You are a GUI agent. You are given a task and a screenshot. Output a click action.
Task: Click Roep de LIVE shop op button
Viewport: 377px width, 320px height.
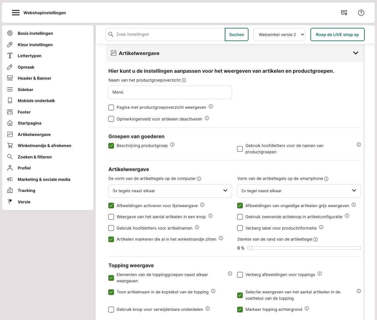(x=337, y=34)
